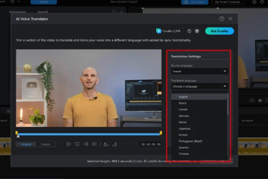Image resolution: width=268 pixels, height=179 pixels.
Task: Choose Japanese as the translated language
Action: 184,128
